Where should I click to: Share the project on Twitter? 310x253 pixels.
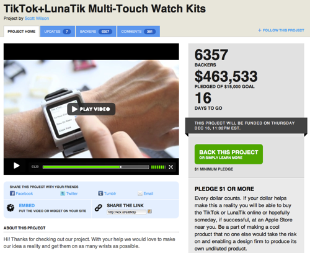pos(69,193)
